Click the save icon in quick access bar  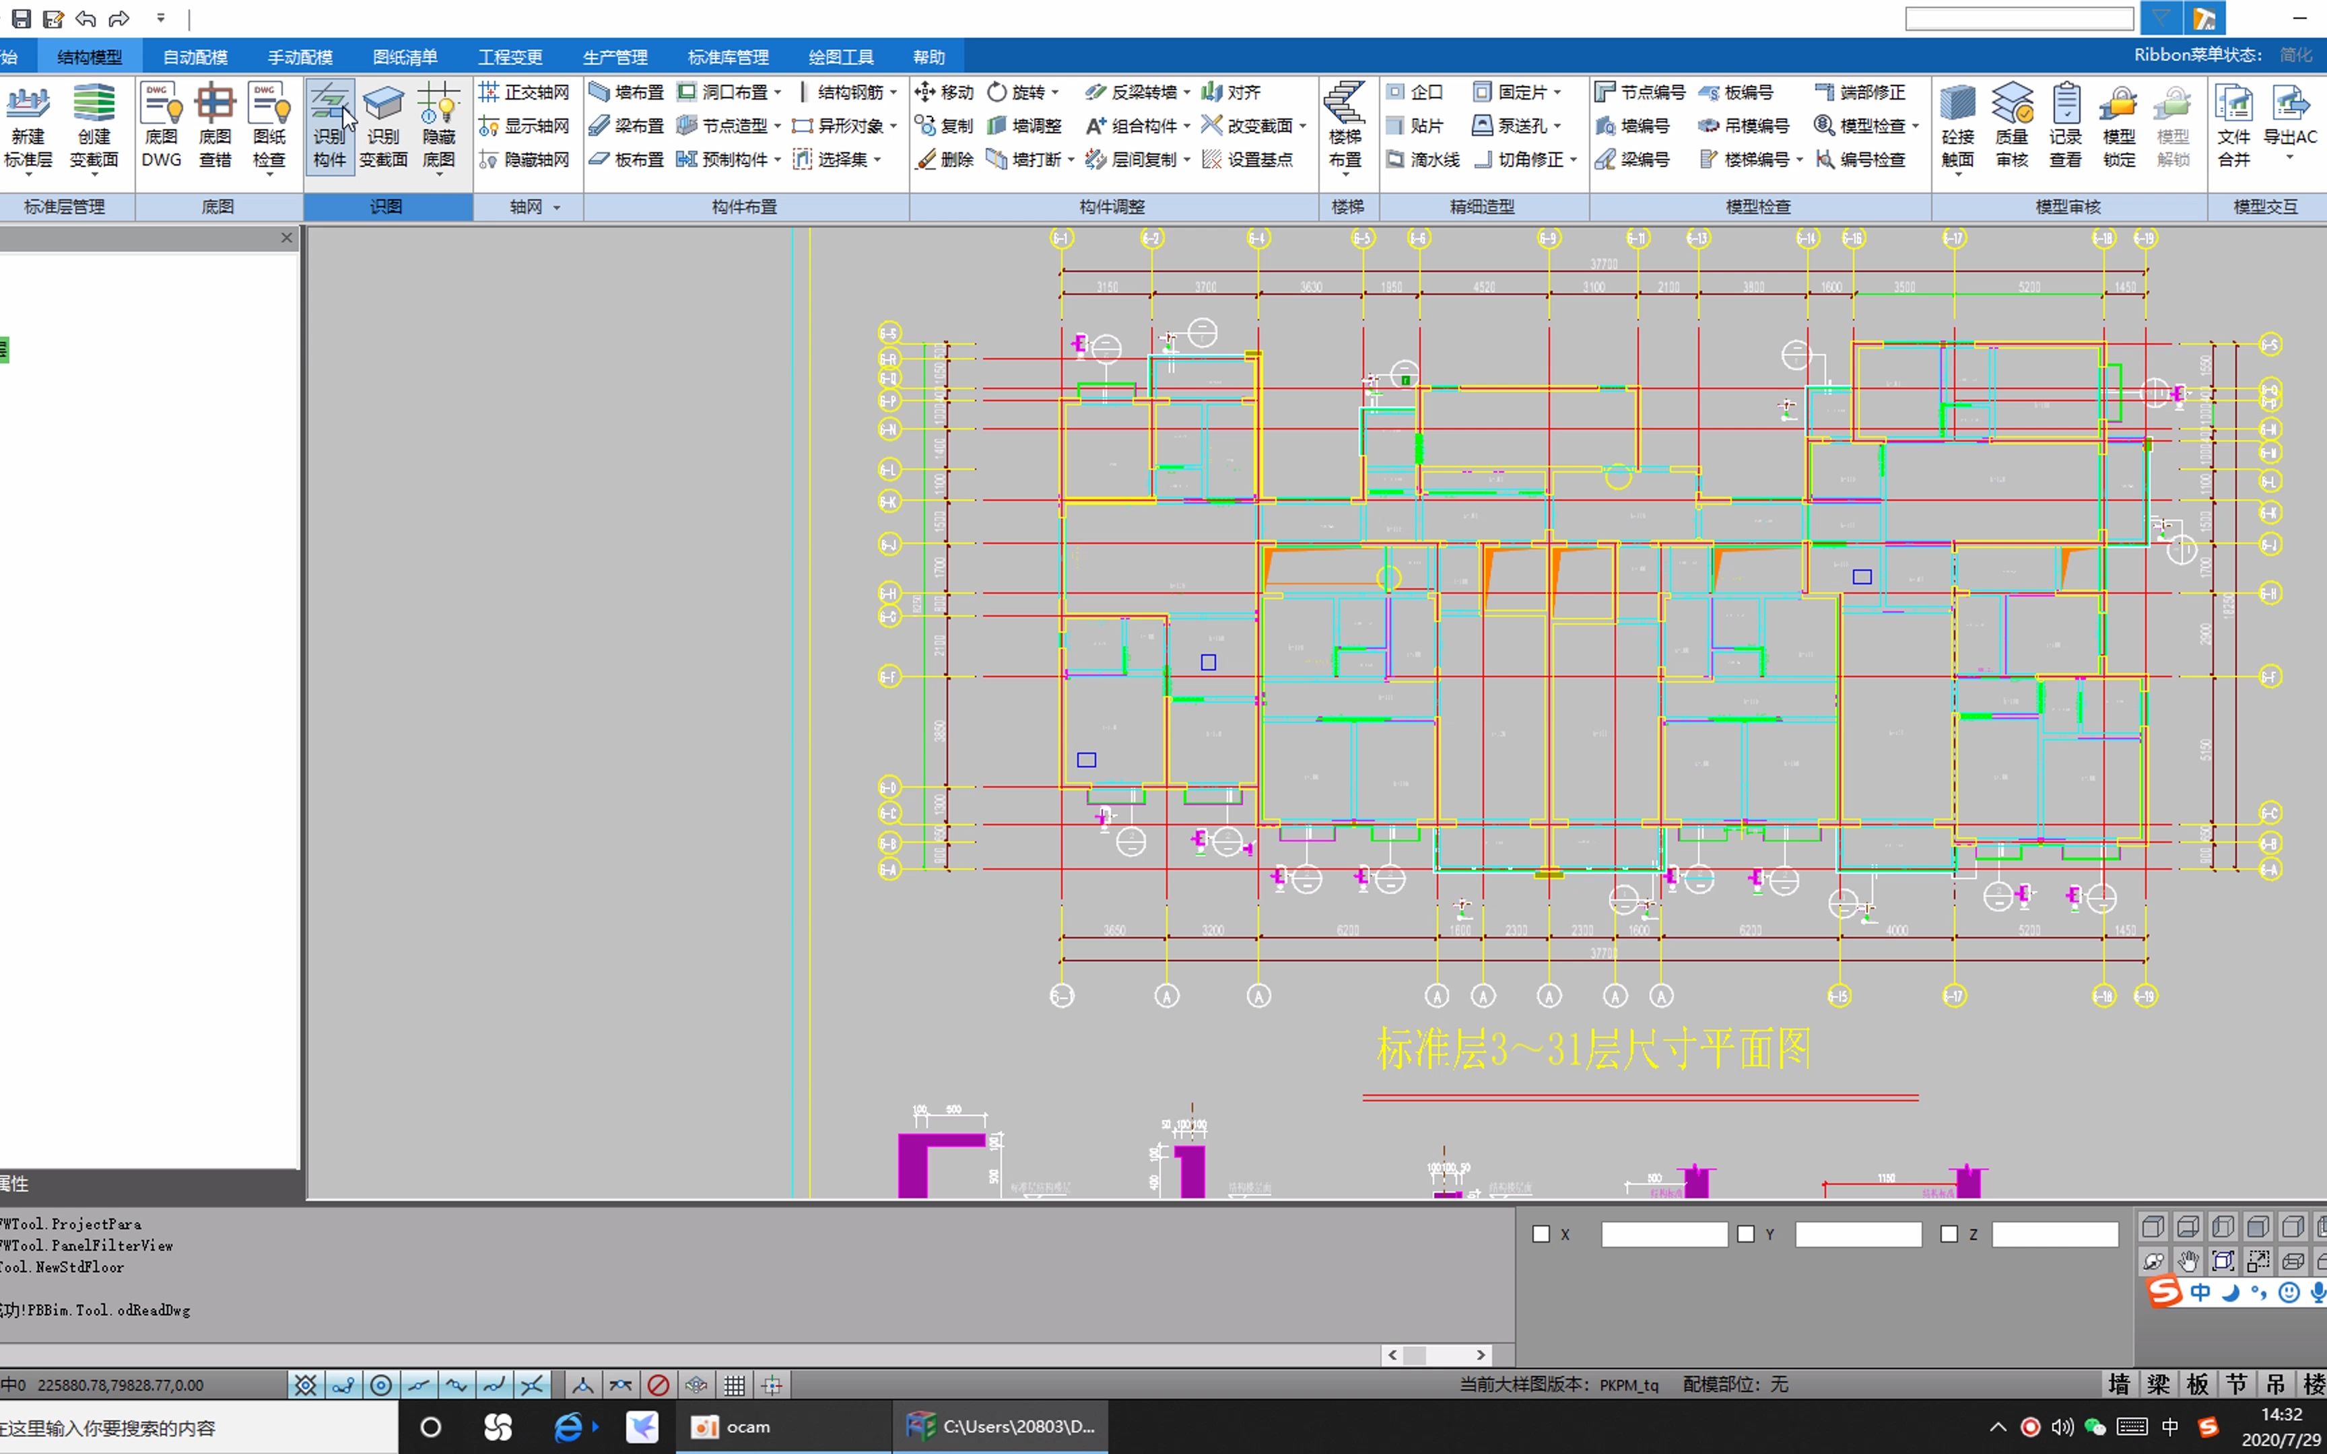(x=21, y=18)
